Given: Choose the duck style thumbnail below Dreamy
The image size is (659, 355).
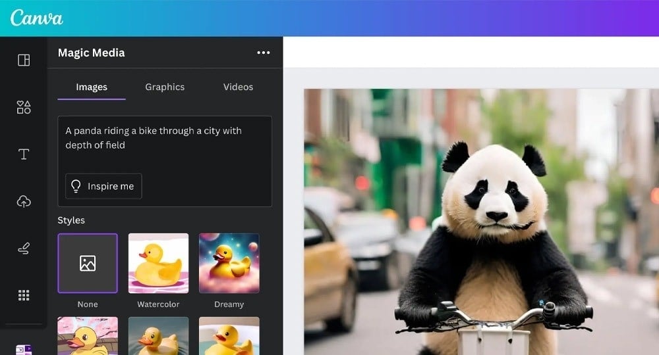Looking at the screenshot, I should pyautogui.click(x=229, y=336).
